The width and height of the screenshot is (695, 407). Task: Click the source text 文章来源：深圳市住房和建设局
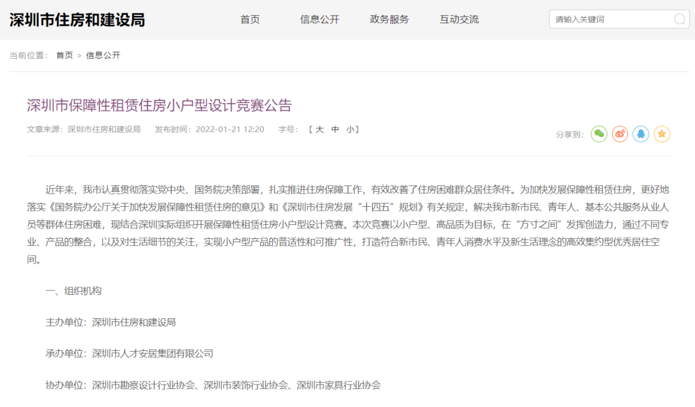pos(84,129)
